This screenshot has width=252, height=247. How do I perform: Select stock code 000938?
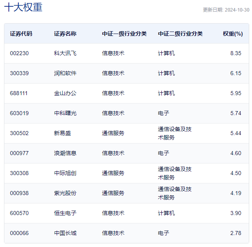[x=19, y=193]
